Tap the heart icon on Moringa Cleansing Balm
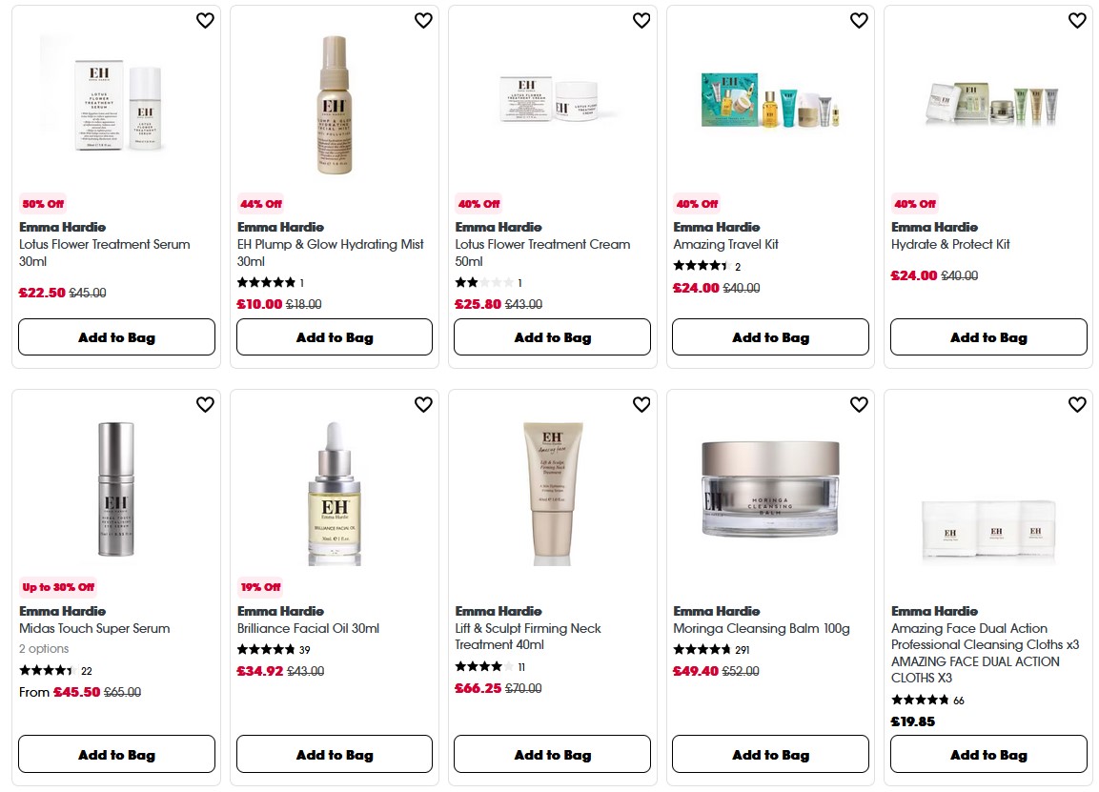This screenshot has width=1099, height=792. [x=858, y=404]
